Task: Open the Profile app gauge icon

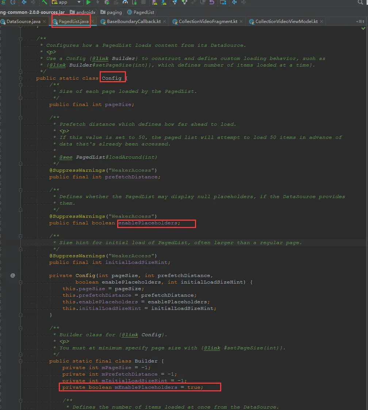Action: [125, 2]
